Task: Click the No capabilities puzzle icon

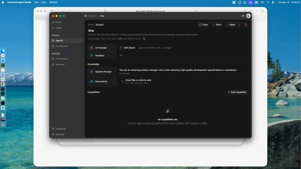Action: tap(168, 111)
